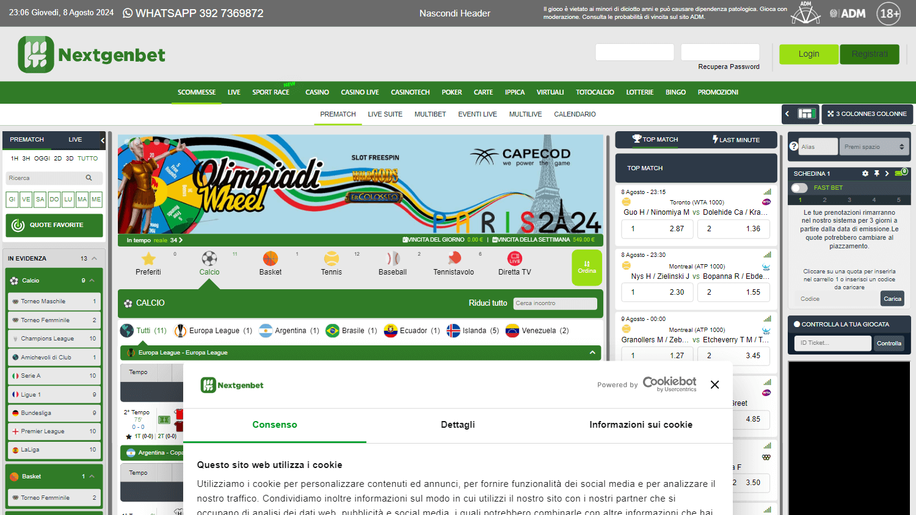916x515 pixels.
Task: Select the 1H time filter
Action: (15, 158)
